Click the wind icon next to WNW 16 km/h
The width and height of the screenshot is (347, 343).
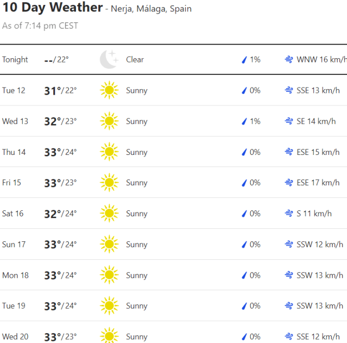coord(289,59)
